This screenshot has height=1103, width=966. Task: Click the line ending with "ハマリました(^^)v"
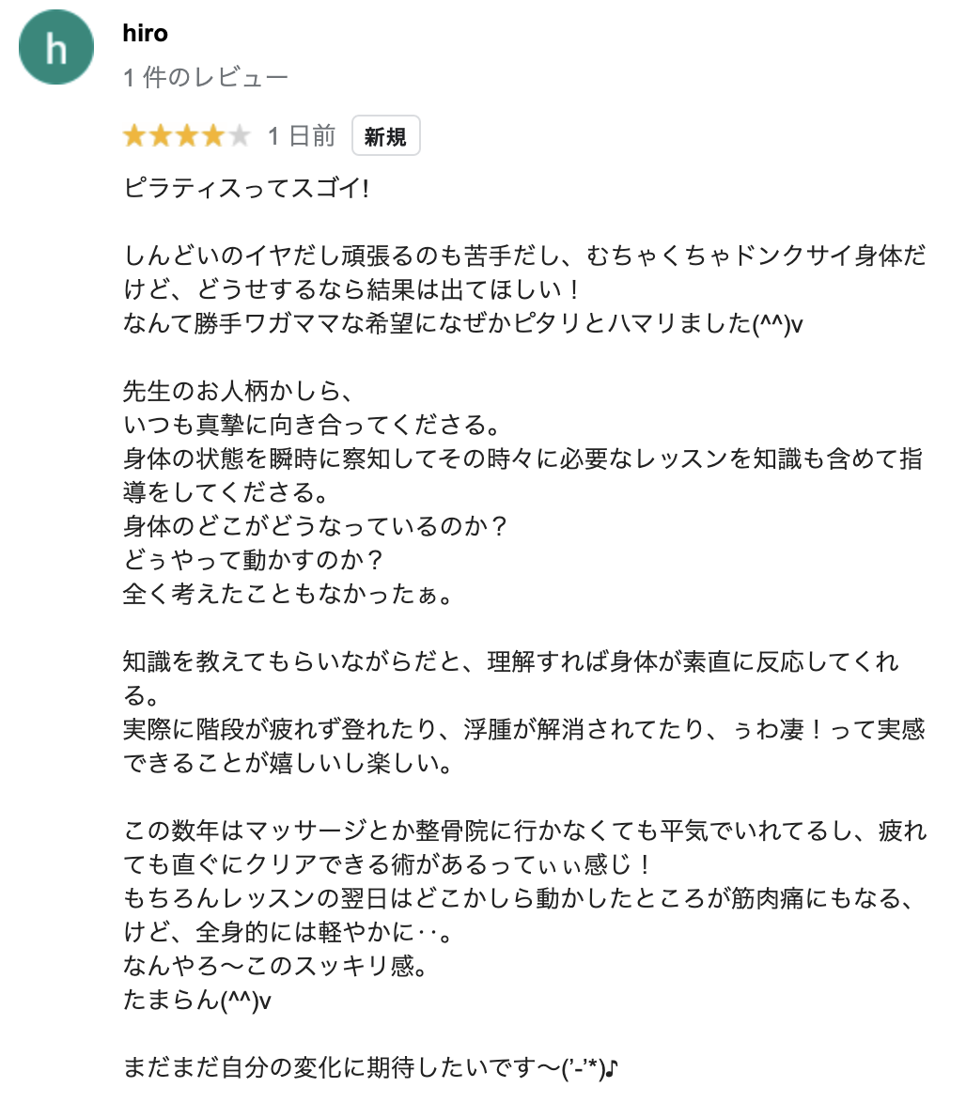pos(462,323)
